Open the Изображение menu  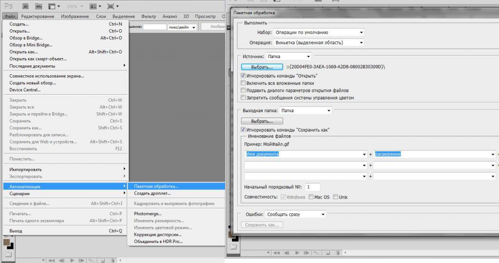tap(75, 16)
